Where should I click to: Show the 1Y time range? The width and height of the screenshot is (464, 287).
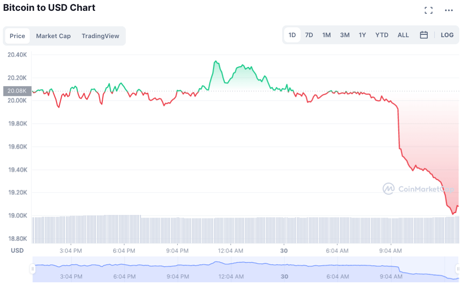(x=362, y=35)
